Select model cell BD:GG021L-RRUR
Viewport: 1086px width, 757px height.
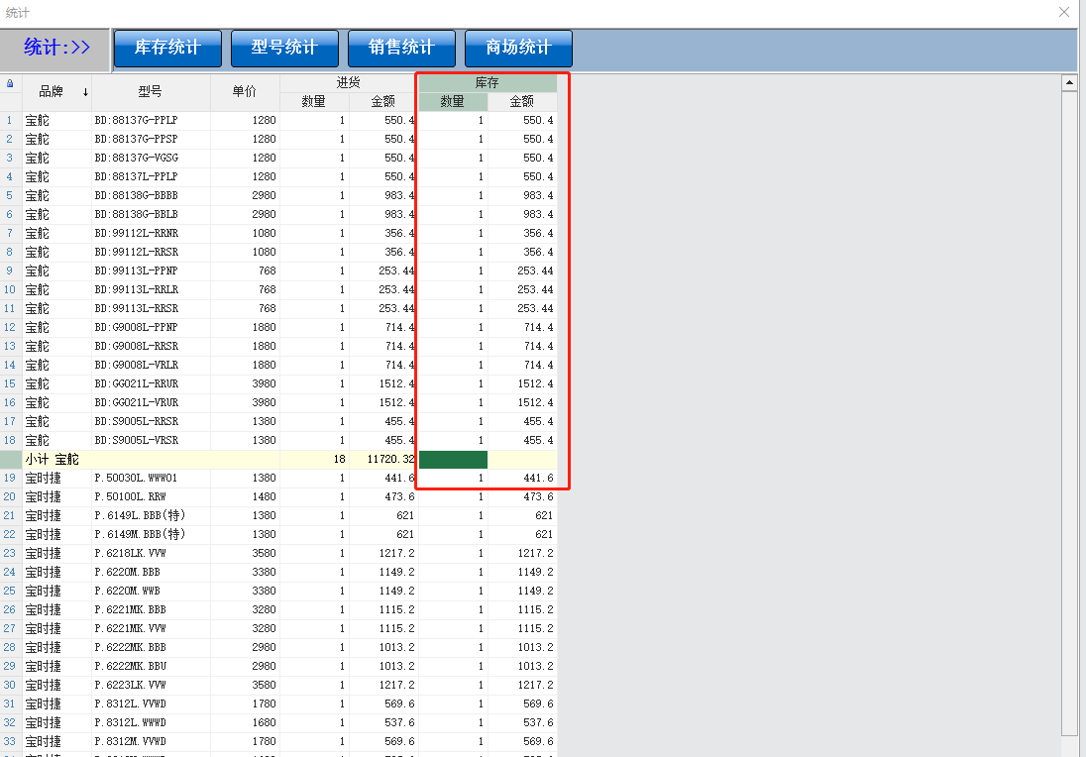point(137,384)
